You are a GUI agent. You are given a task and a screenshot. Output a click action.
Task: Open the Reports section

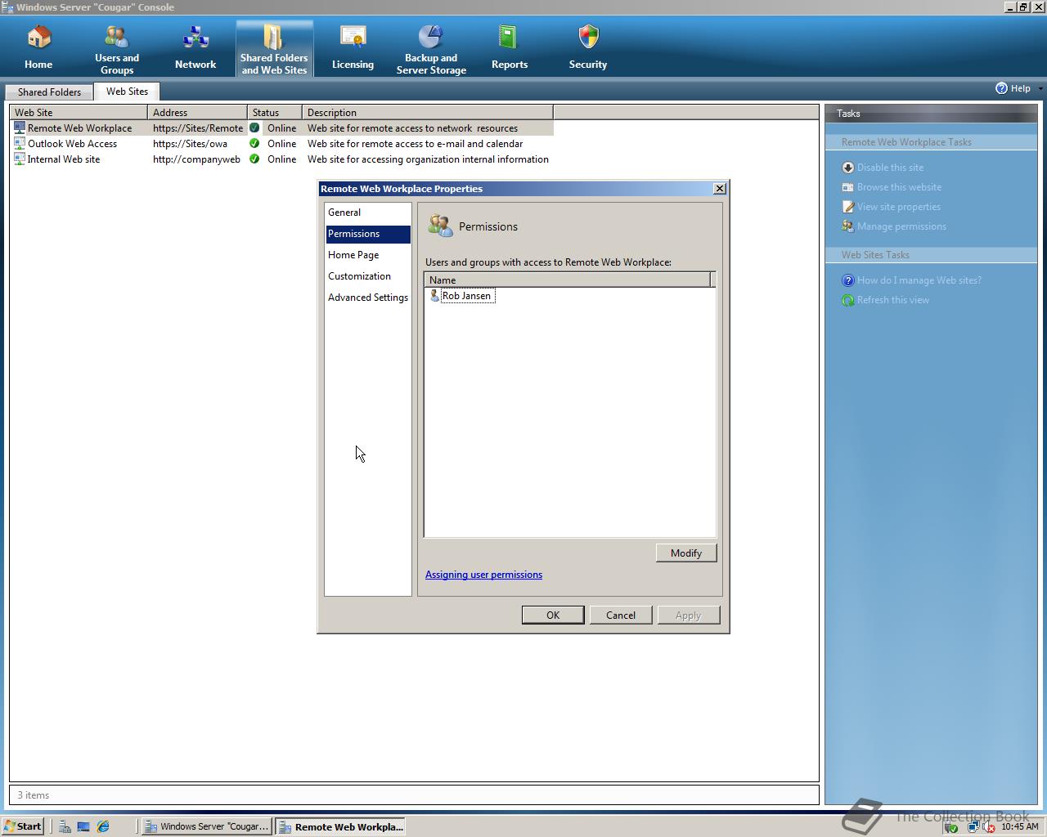(510, 49)
